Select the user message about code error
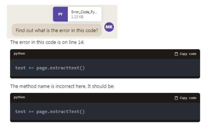The width and height of the screenshot is (216, 126). pos(57,30)
